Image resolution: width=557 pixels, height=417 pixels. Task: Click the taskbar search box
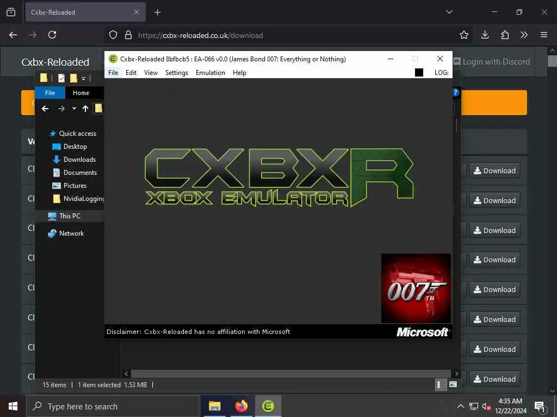pos(113,406)
